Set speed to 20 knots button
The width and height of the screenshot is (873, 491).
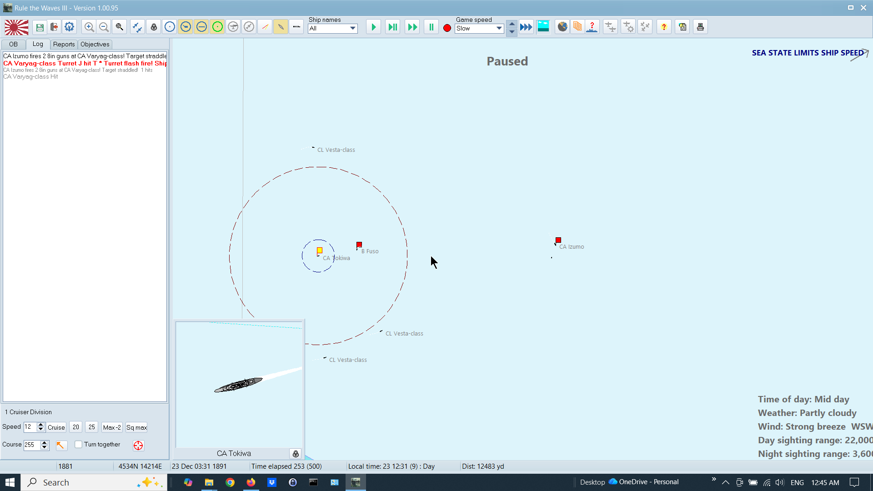click(x=76, y=427)
